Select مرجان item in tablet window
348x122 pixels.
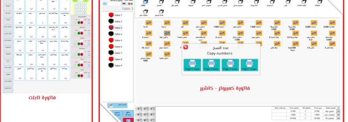(19, 46)
